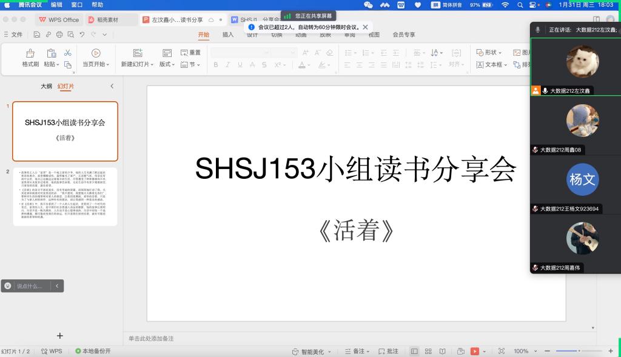Select the second slide thumbnail

tap(65, 189)
